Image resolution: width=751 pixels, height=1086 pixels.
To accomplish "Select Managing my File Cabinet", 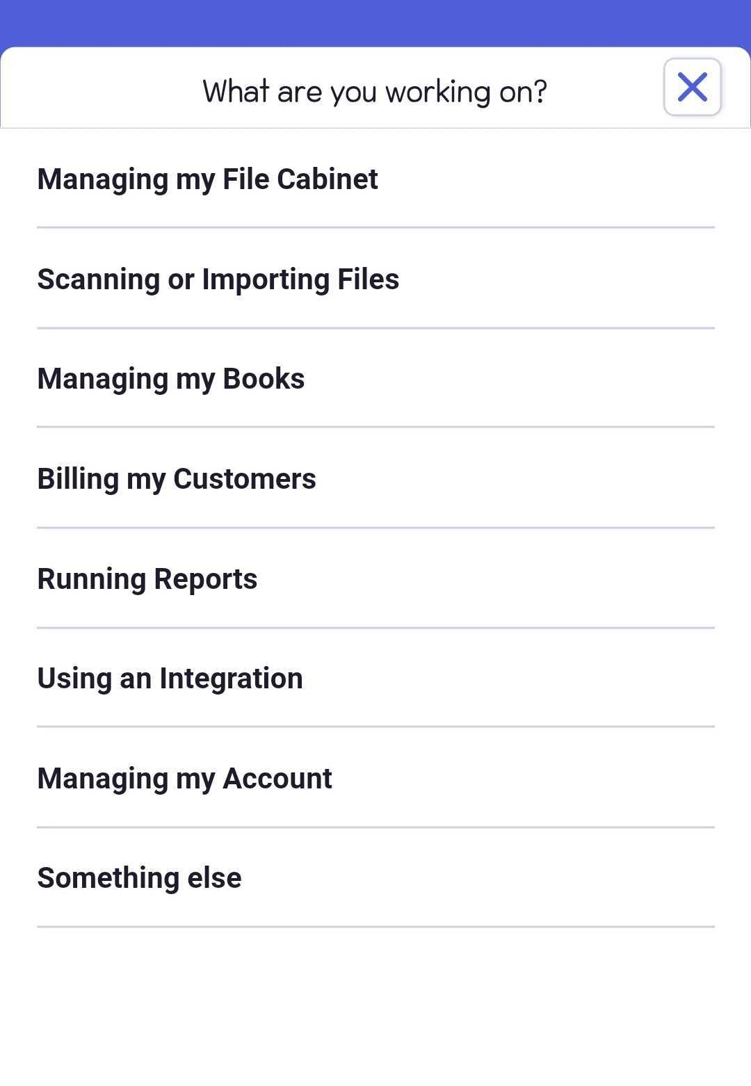I will pos(375,179).
